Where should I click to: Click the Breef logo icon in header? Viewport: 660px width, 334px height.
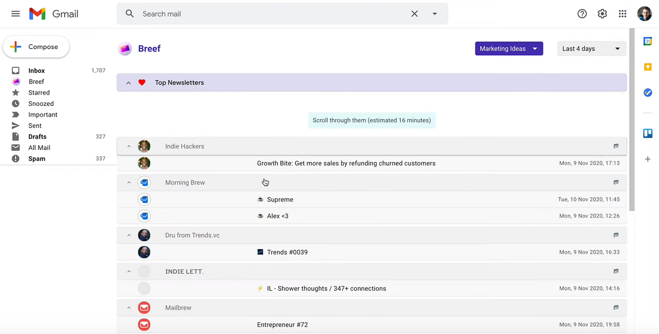click(125, 49)
